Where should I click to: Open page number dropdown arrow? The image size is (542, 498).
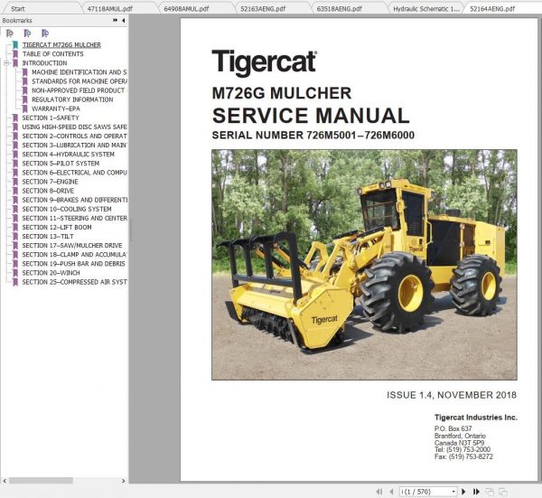[453, 492]
